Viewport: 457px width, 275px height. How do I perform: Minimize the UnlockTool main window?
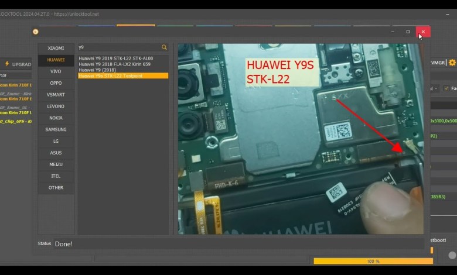(x=448, y=14)
